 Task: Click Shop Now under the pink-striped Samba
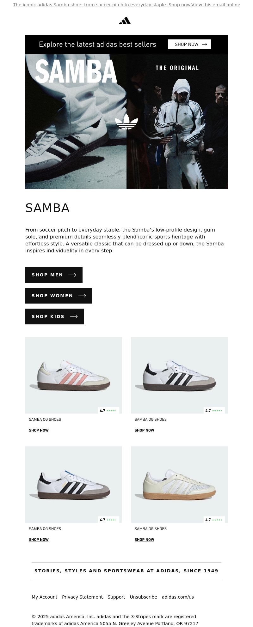point(39,430)
